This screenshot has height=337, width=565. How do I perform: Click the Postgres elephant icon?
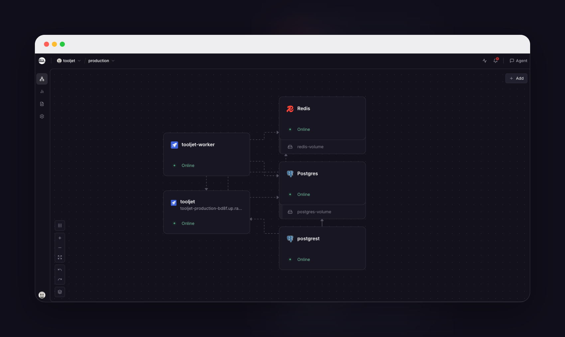(x=290, y=174)
